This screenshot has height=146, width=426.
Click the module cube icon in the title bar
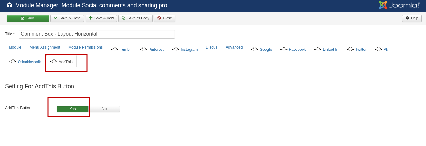9,5
